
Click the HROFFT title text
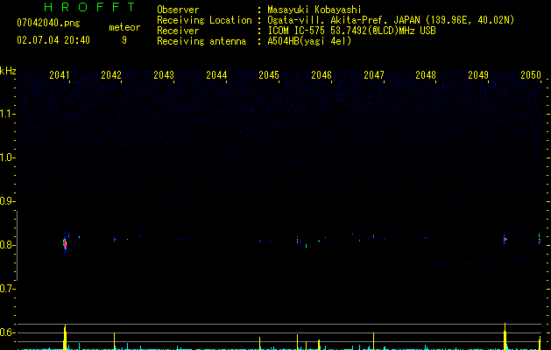pyautogui.click(x=89, y=7)
